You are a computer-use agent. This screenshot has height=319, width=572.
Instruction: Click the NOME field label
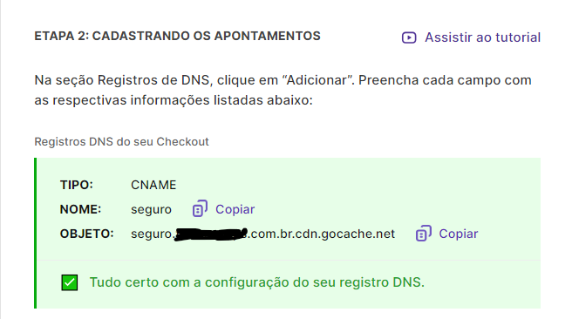(x=80, y=209)
